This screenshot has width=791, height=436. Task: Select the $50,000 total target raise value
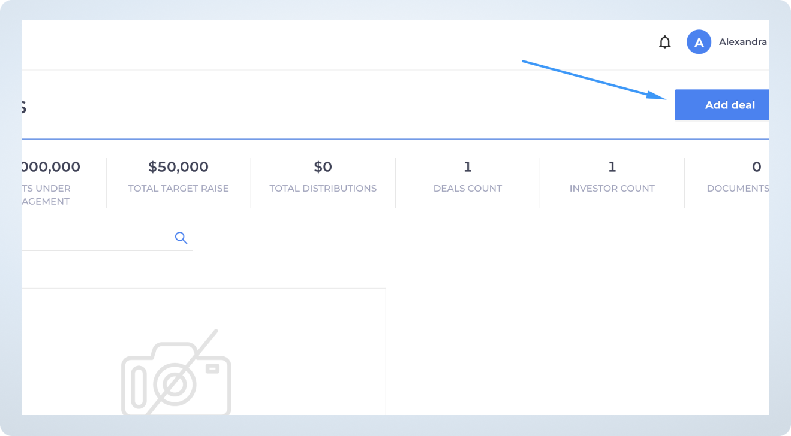click(179, 167)
